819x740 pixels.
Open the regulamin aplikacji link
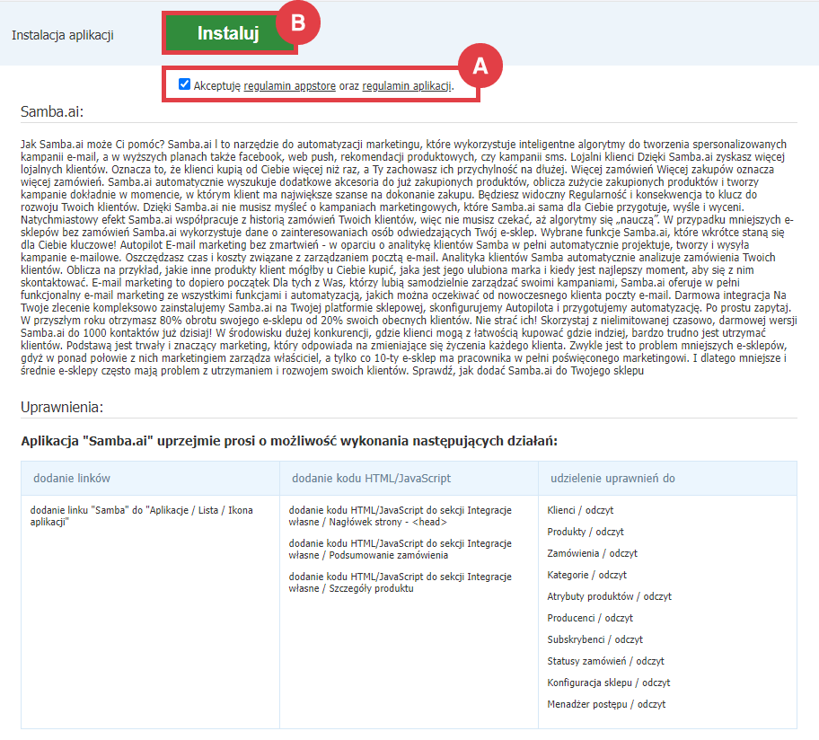407,86
